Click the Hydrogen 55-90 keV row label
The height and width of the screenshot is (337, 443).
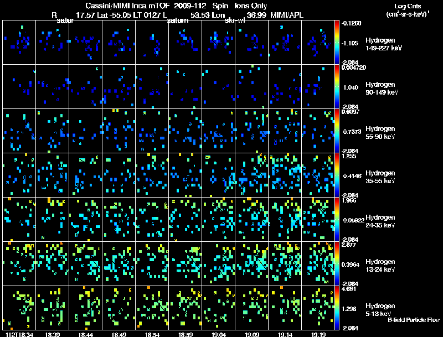(380, 133)
